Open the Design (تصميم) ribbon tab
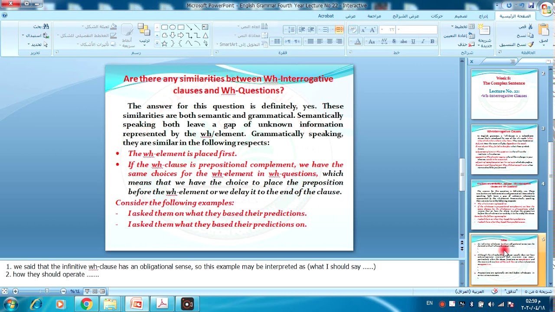The width and height of the screenshot is (555, 312). tap(461, 16)
